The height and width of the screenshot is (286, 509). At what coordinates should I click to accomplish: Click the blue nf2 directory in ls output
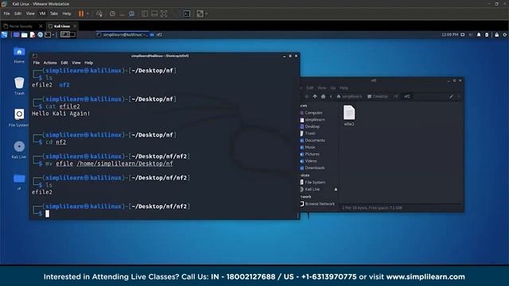(x=64, y=85)
